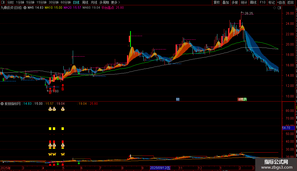Select the 60分钟 period tab
The width and height of the screenshot is (297, 171).
pos(66,2)
